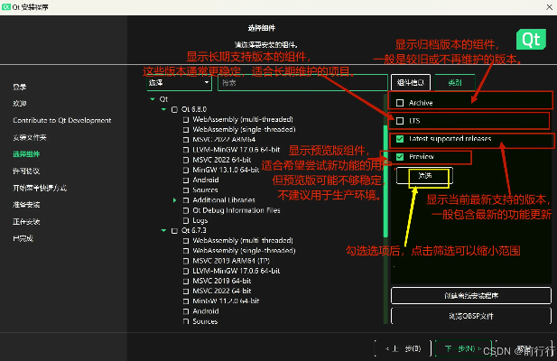
Task: Uncheck Latest supported releases filter
Action: point(400,139)
